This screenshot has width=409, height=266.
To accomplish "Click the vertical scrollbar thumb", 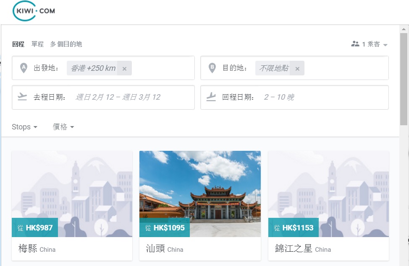I will (x=404, y=79).
